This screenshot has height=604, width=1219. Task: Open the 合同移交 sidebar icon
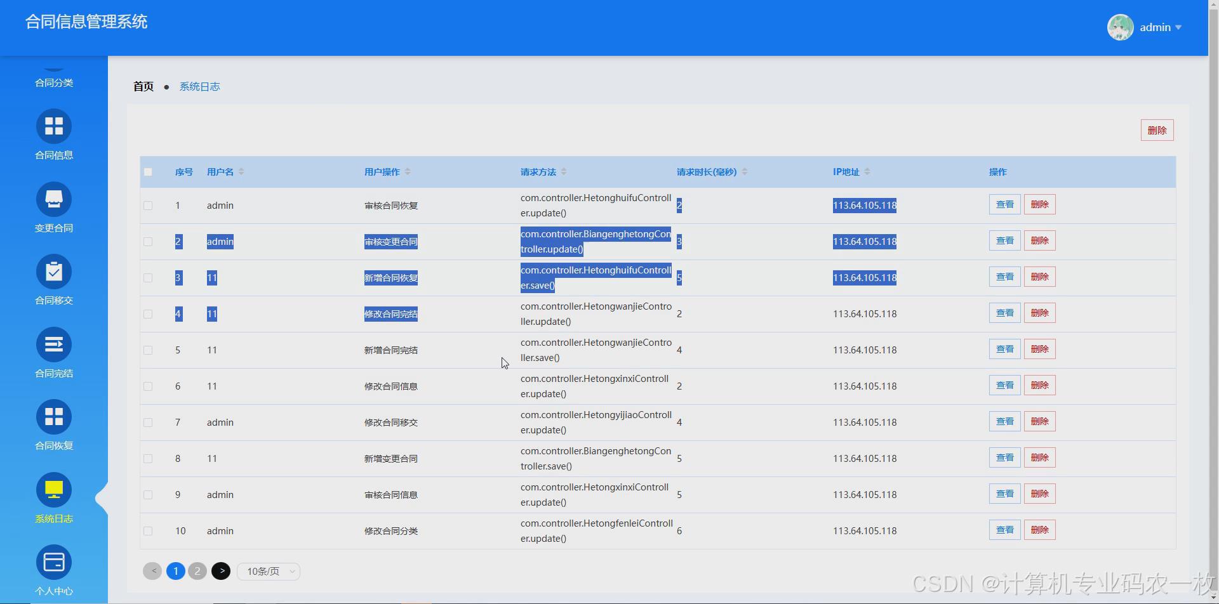[54, 272]
